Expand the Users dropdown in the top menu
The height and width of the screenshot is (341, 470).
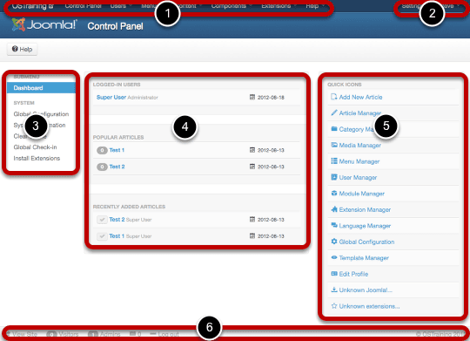[121, 6]
